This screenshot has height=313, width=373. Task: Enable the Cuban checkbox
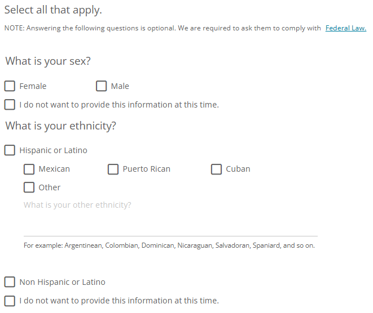(216, 169)
